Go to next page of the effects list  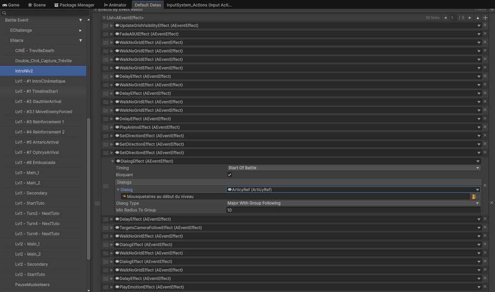point(470,18)
